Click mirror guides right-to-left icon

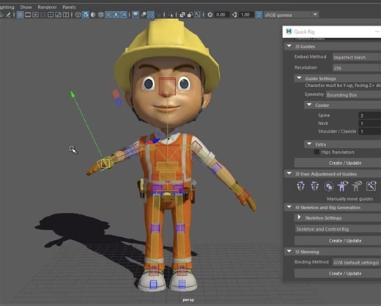pos(314,186)
